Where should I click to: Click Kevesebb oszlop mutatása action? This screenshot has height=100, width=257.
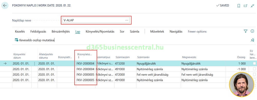coord(37,40)
